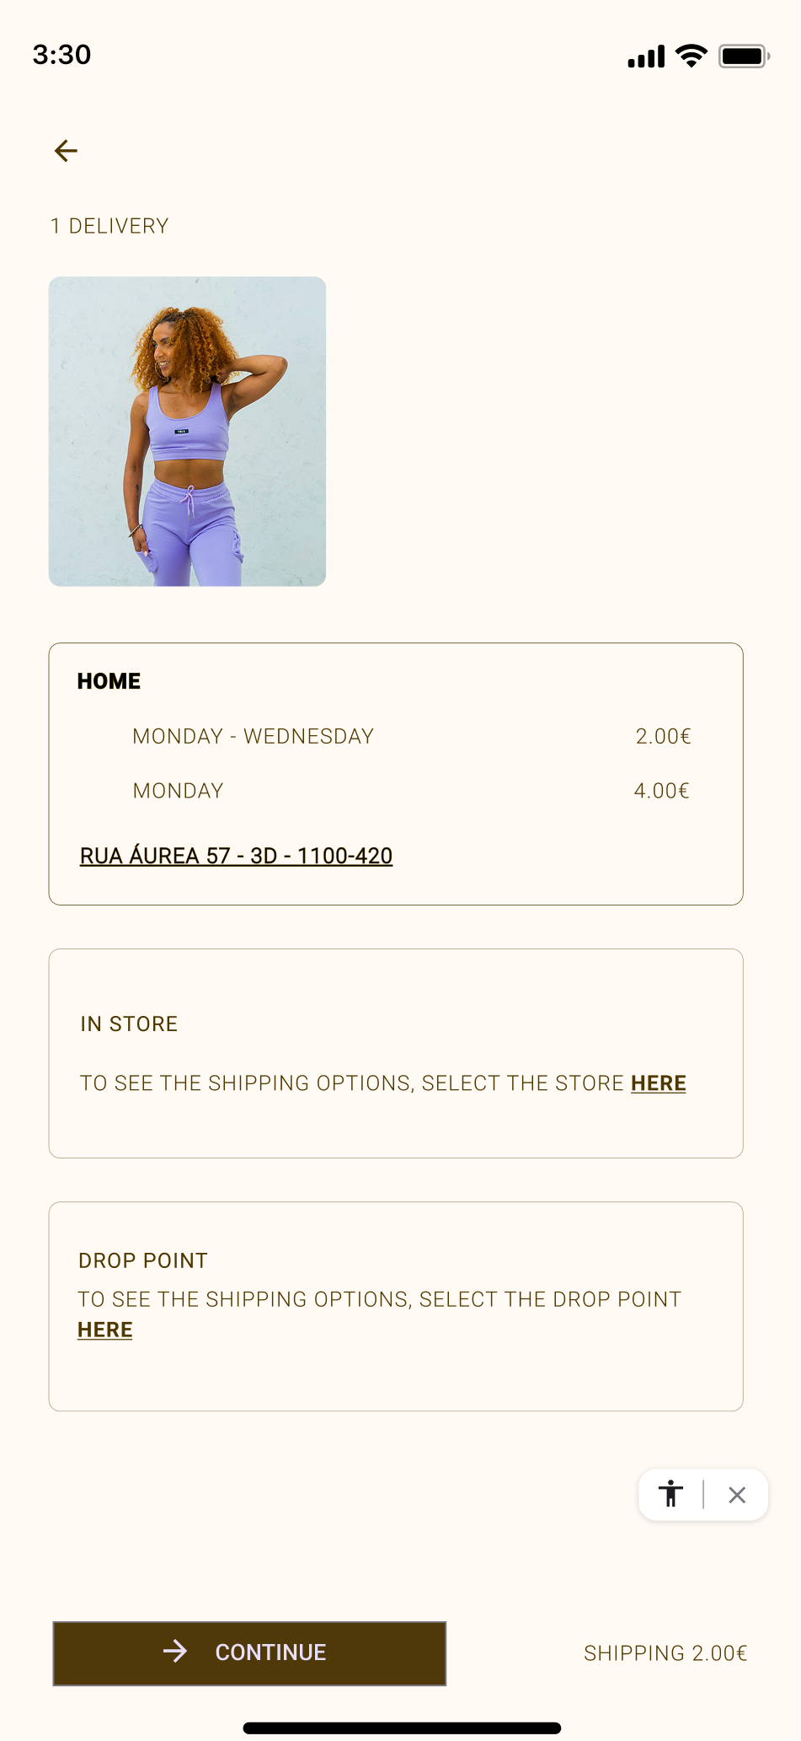Choose the Home delivery card
The width and height of the screenshot is (801, 1741).
(x=396, y=774)
